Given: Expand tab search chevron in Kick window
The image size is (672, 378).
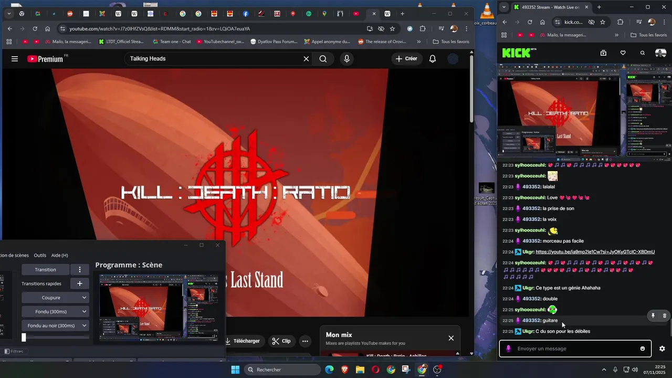Looking at the screenshot, I should [504, 7].
